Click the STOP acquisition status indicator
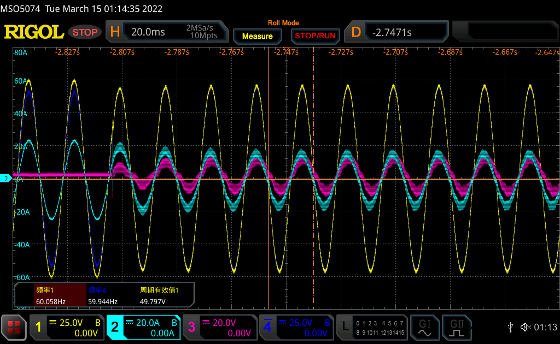This screenshot has width=560, height=344. 85,32
